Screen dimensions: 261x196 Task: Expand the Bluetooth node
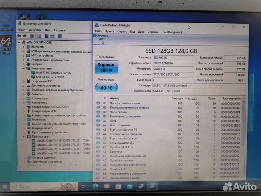point(24,47)
